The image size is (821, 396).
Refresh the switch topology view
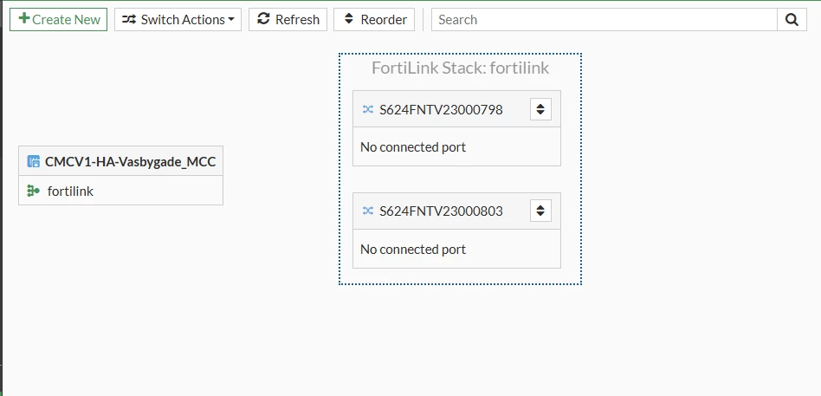click(x=288, y=19)
